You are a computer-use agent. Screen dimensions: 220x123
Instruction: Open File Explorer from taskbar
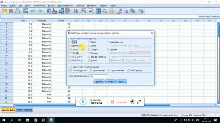click(x=27, y=120)
